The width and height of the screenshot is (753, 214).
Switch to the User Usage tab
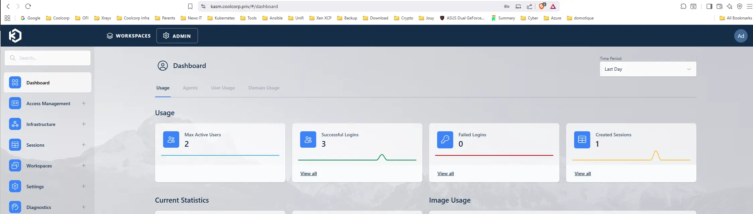tap(223, 88)
